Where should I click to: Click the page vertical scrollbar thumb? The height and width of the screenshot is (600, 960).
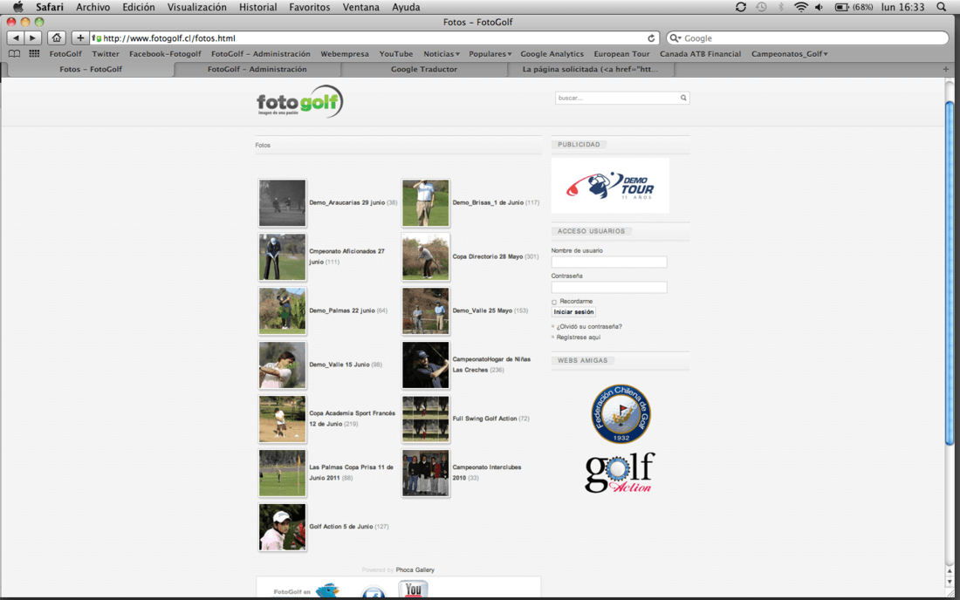(950, 273)
